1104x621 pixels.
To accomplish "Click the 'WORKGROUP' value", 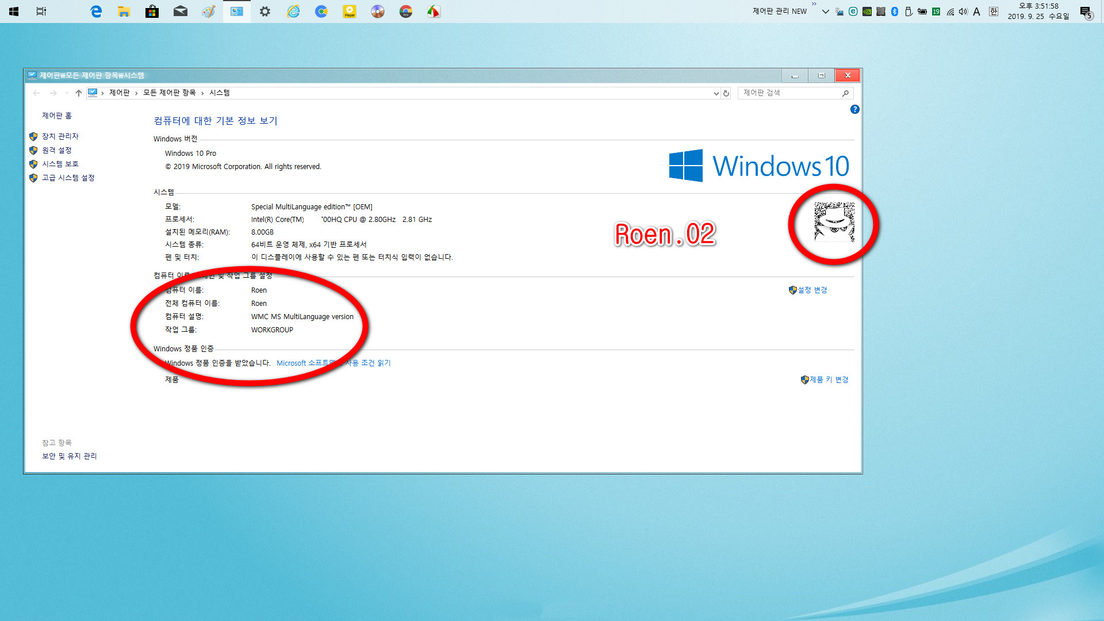I will pyautogui.click(x=272, y=330).
